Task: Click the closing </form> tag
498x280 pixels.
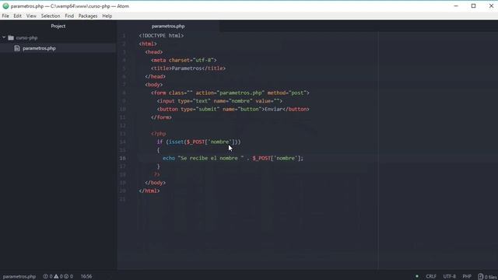Action: pos(161,117)
